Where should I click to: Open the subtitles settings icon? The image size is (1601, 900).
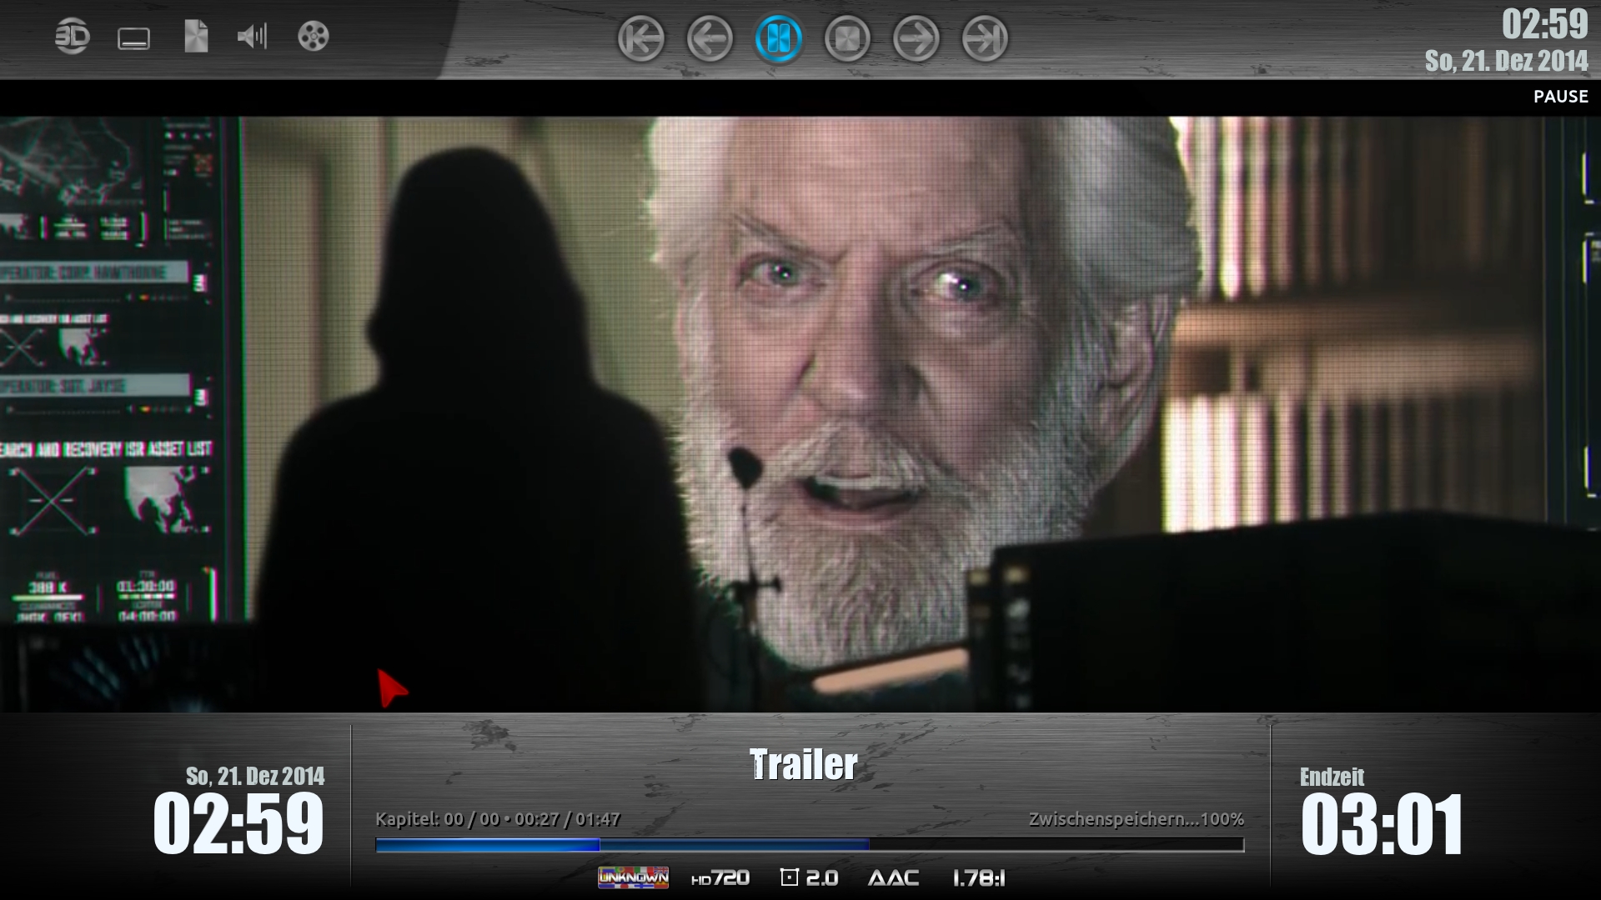133,38
